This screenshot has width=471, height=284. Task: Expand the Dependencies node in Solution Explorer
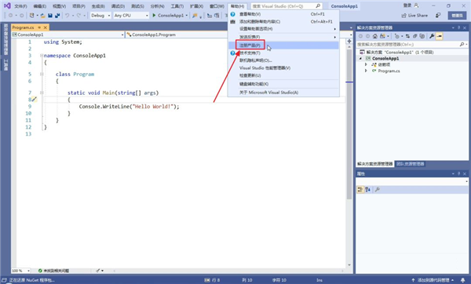[366, 64]
